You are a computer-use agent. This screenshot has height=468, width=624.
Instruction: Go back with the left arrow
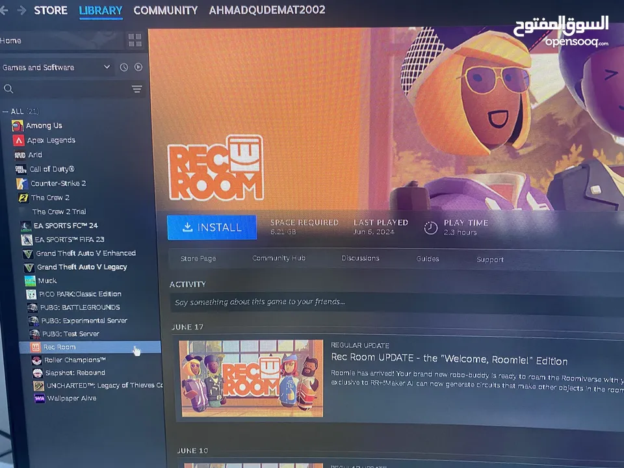pyautogui.click(x=4, y=10)
